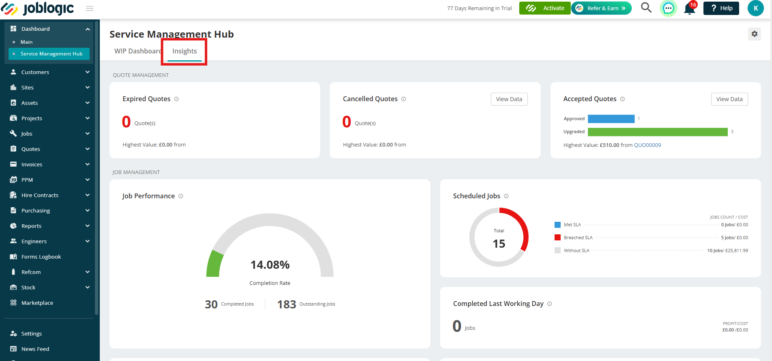Click the Scheduled Jobs donut chart

coord(499,237)
